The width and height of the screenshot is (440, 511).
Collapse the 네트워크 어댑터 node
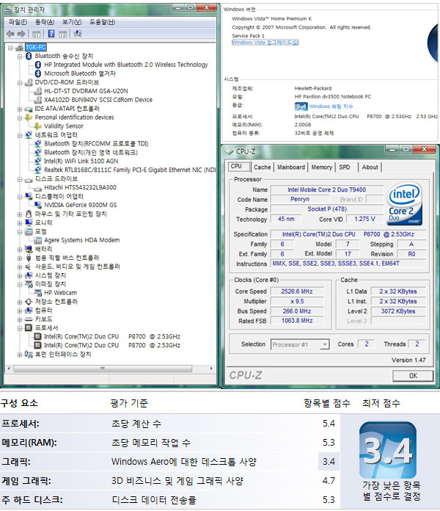(20, 135)
